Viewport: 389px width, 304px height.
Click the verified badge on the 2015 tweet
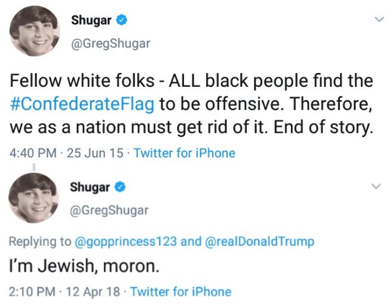[x=121, y=21]
